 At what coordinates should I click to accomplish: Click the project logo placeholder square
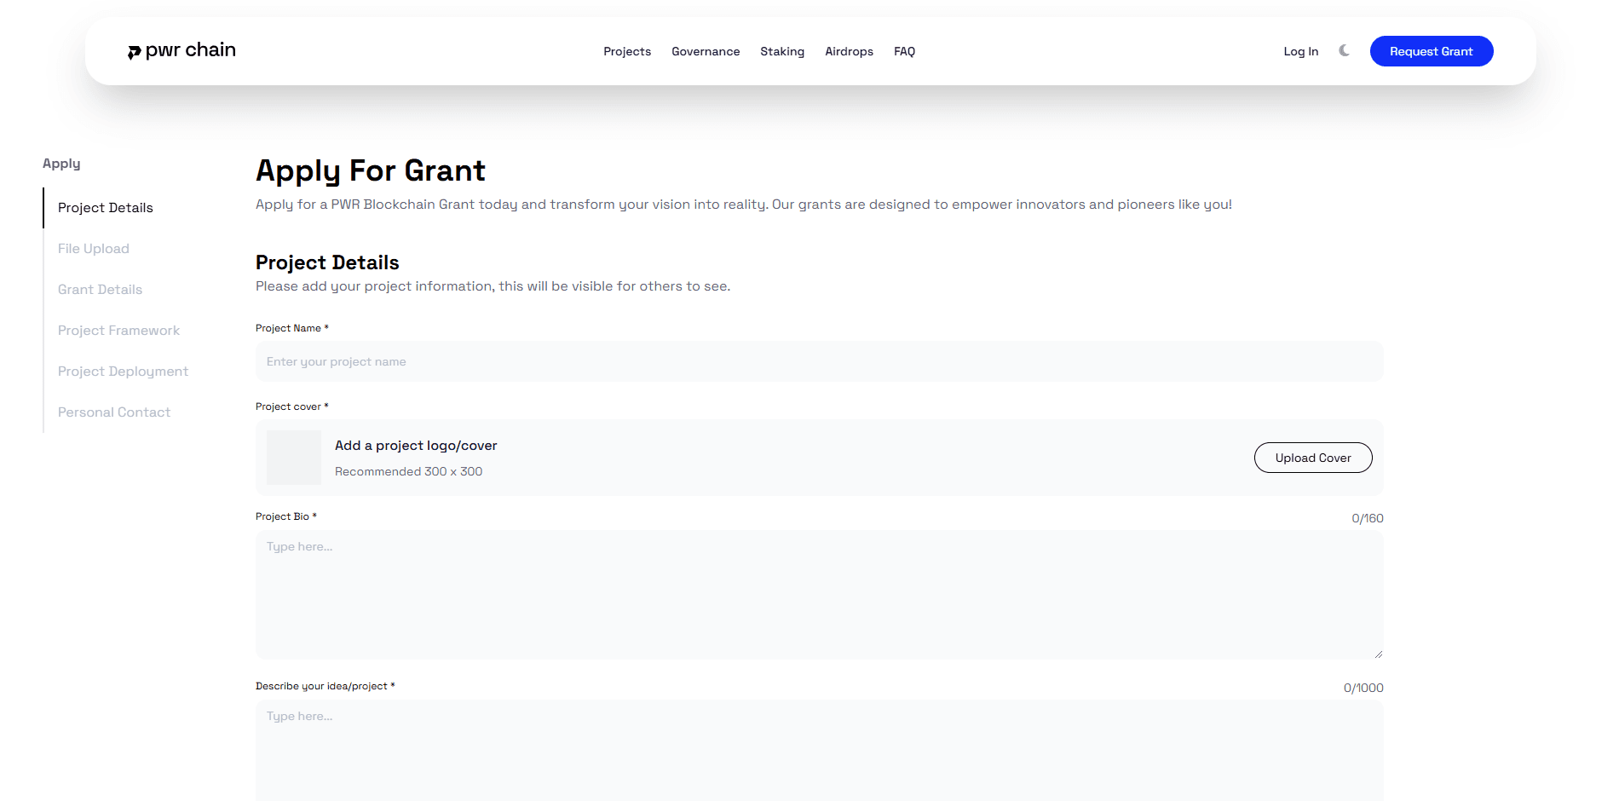[293, 457]
